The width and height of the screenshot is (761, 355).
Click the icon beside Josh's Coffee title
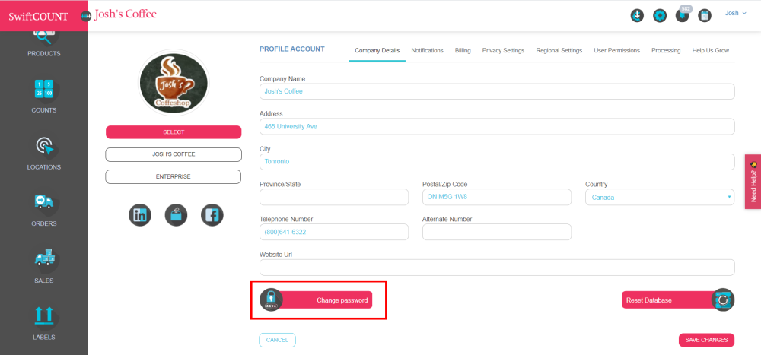pyautogui.click(x=86, y=15)
